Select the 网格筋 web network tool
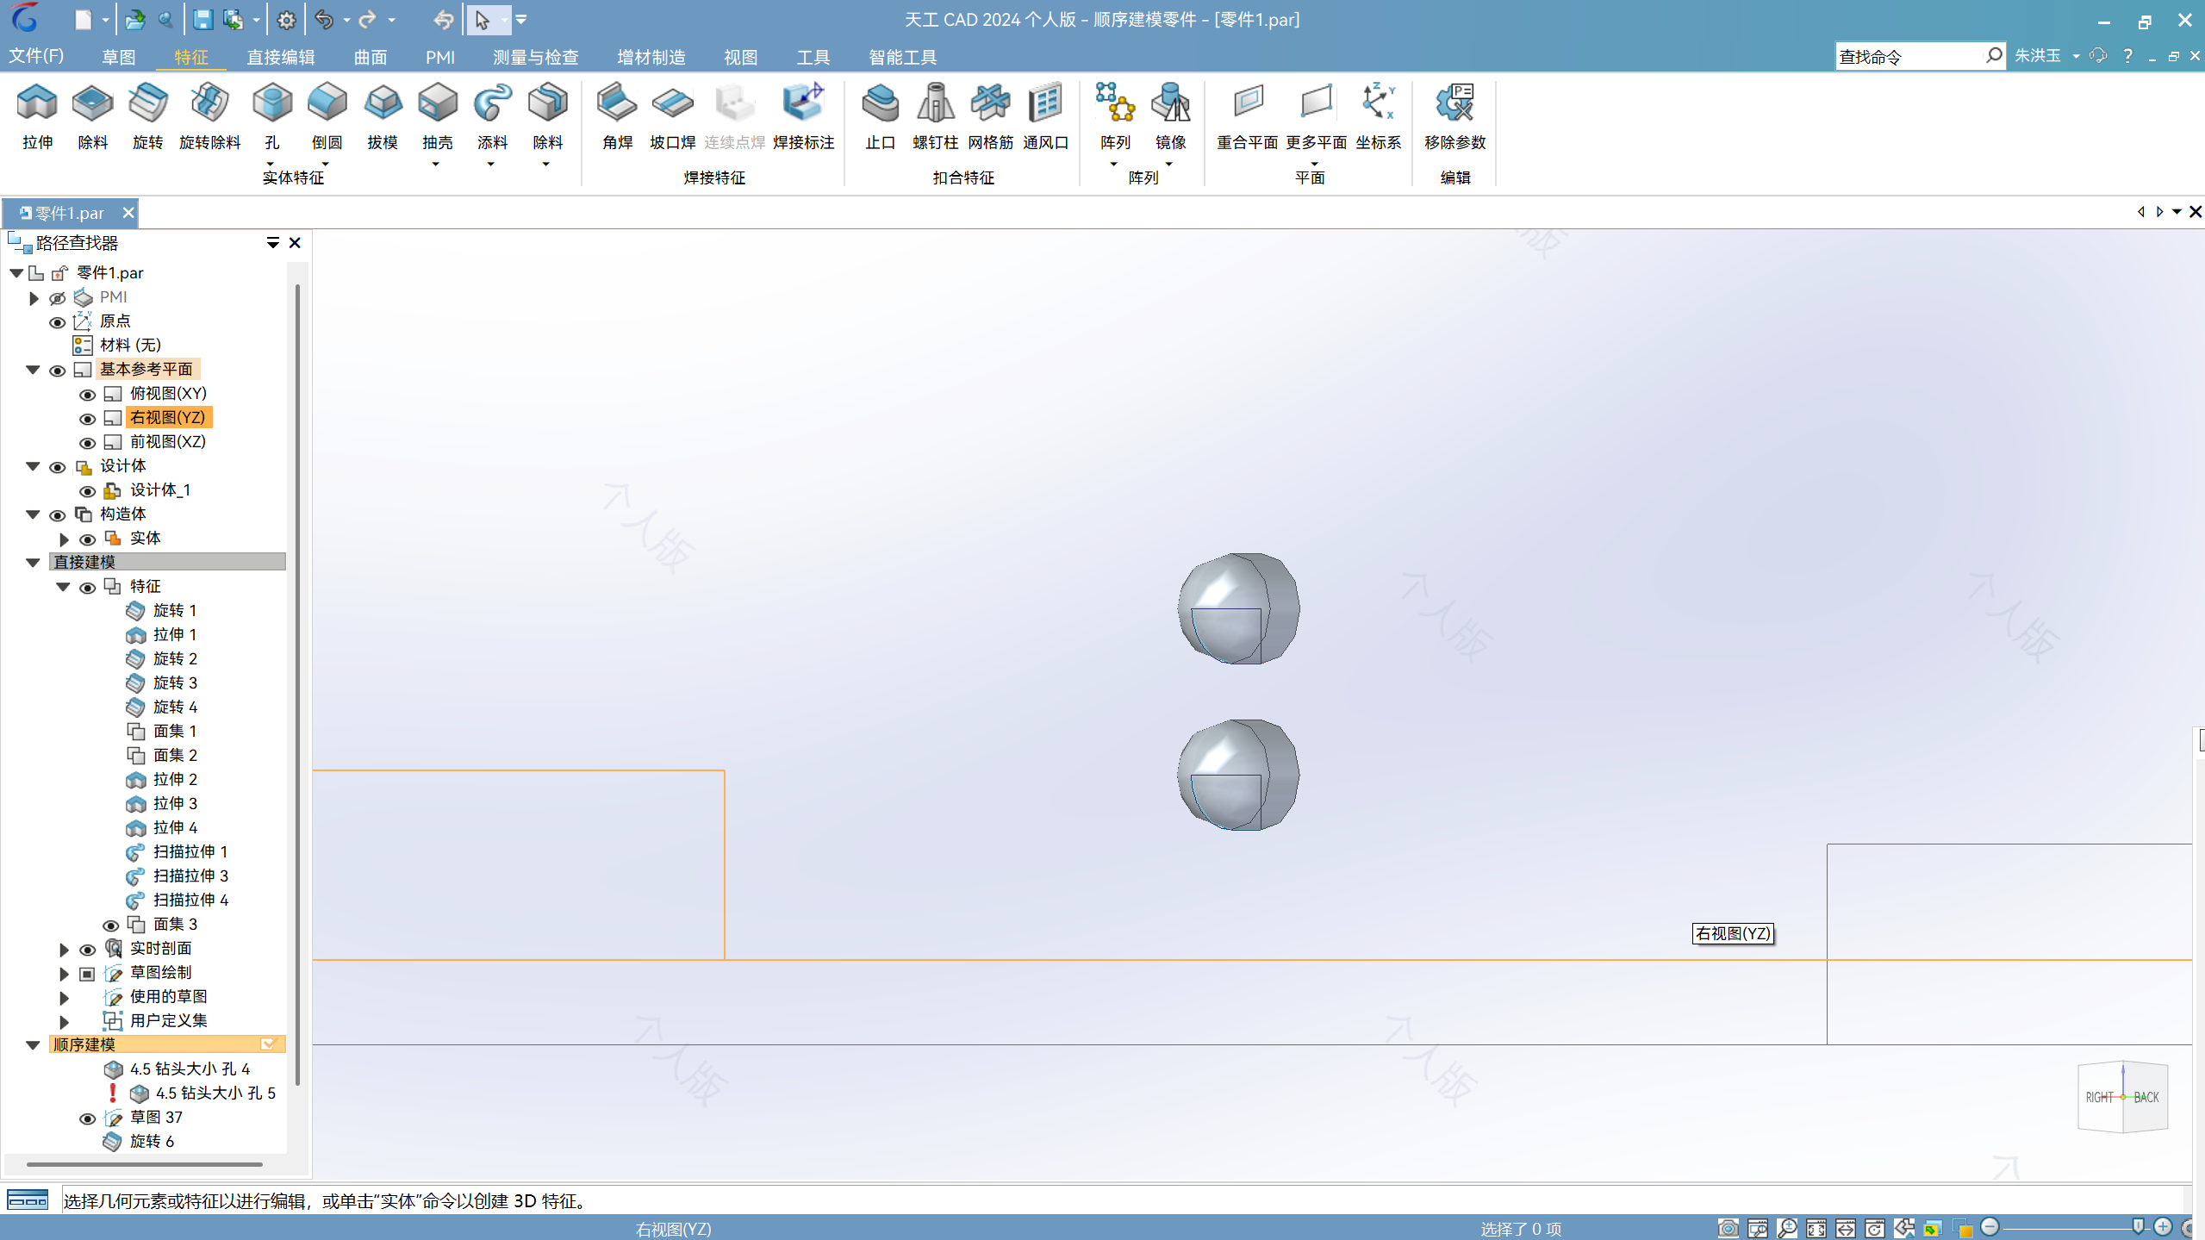 (x=990, y=116)
